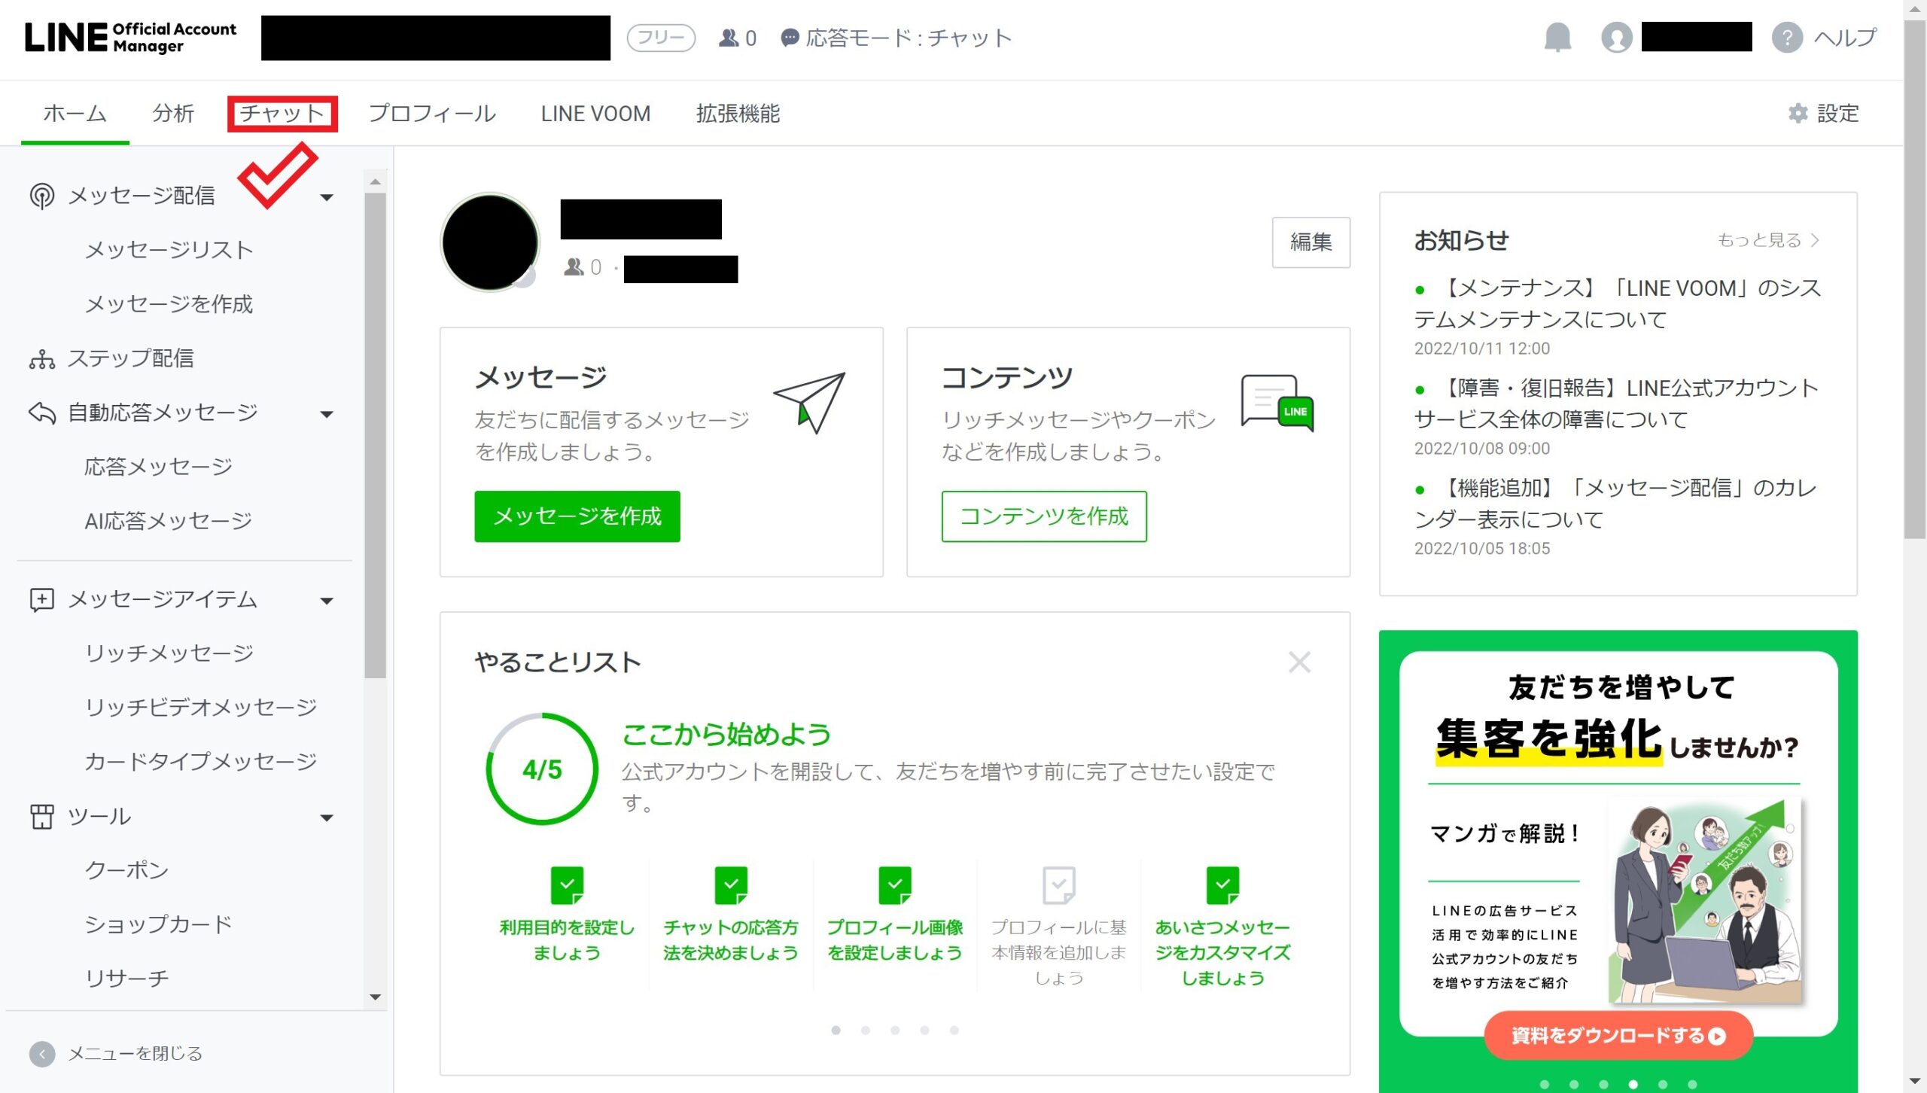Close the やることリスト panel

1299,662
